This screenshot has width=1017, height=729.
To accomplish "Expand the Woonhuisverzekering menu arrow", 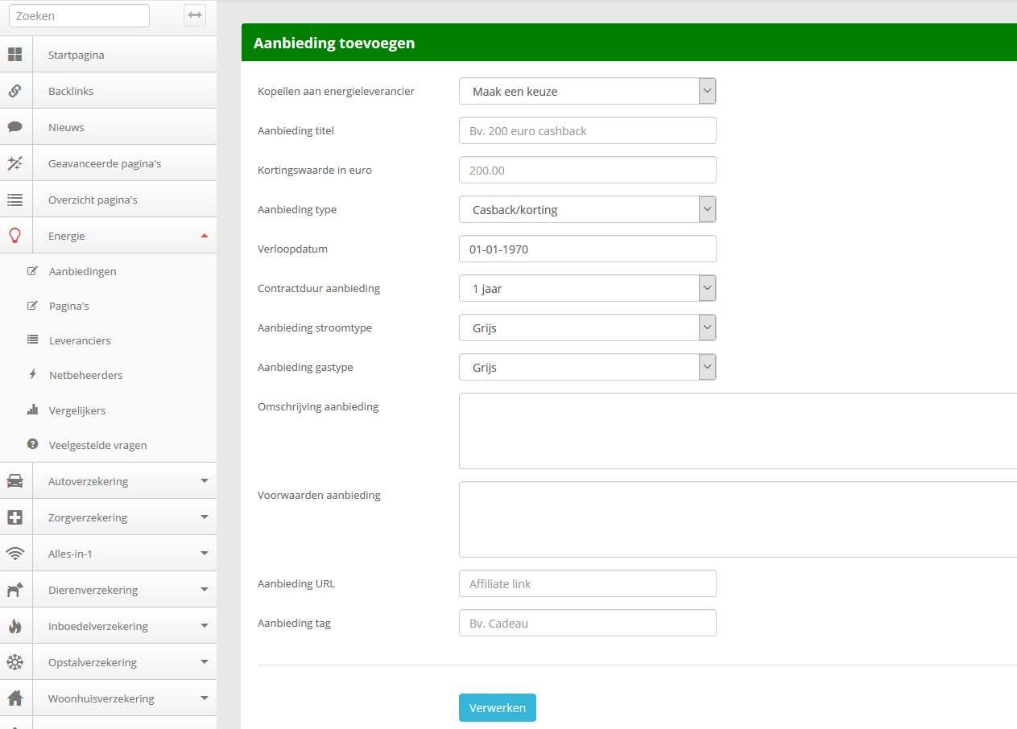I will pos(204,698).
